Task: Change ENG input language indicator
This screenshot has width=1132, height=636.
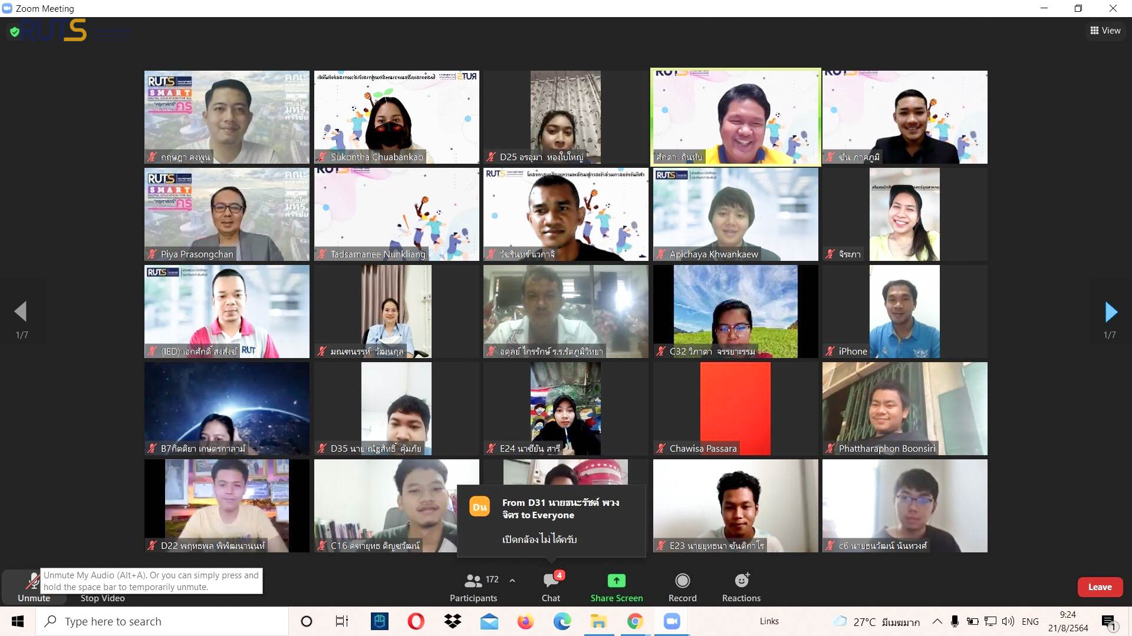Action: coord(1030,621)
